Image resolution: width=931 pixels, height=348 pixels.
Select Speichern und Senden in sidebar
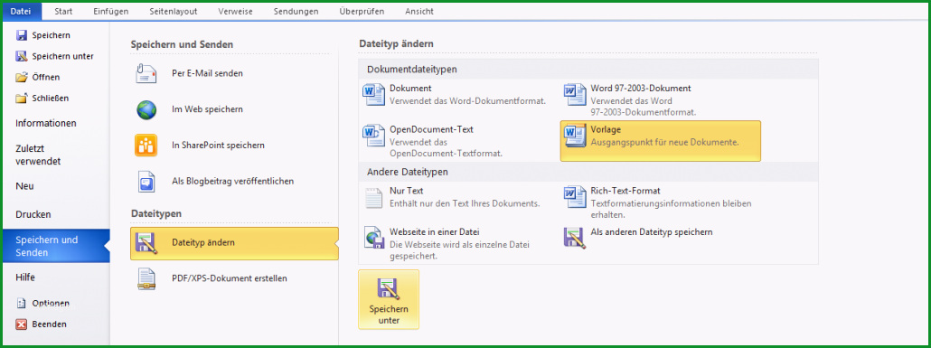click(x=56, y=246)
